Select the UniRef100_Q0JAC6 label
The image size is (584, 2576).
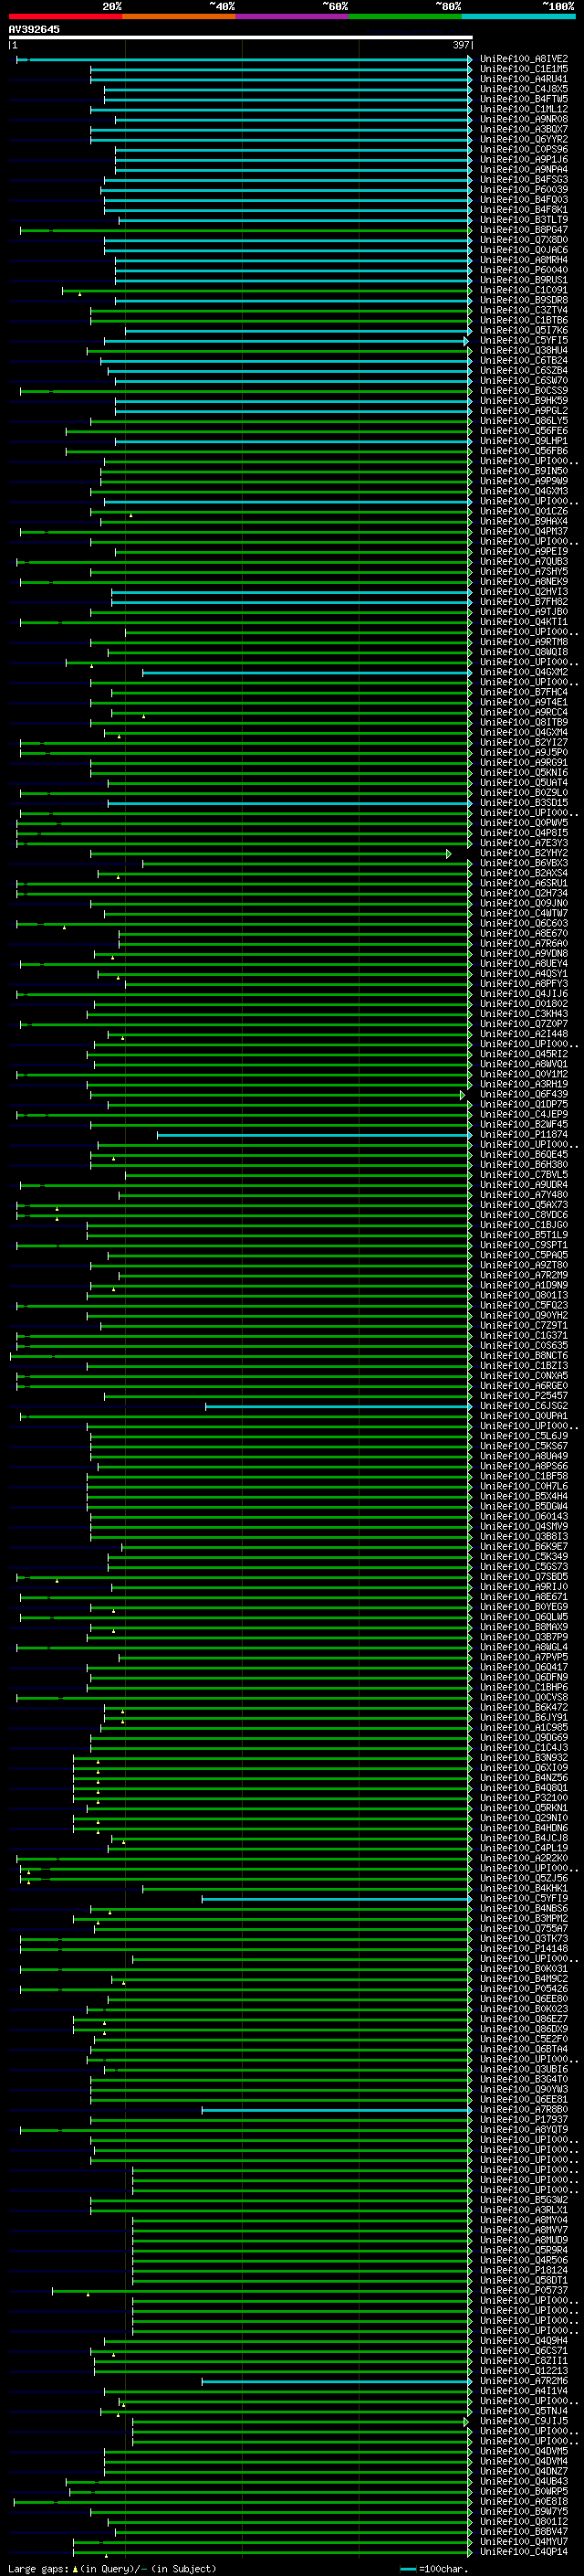523,250
